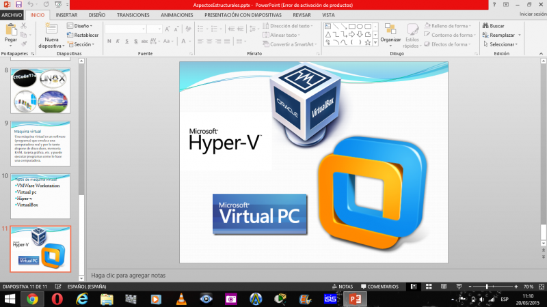Click spell check icon in status bar
547x307 pixels.
coord(58,287)
